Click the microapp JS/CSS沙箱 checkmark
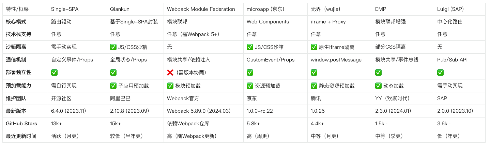 click(250, 47)
